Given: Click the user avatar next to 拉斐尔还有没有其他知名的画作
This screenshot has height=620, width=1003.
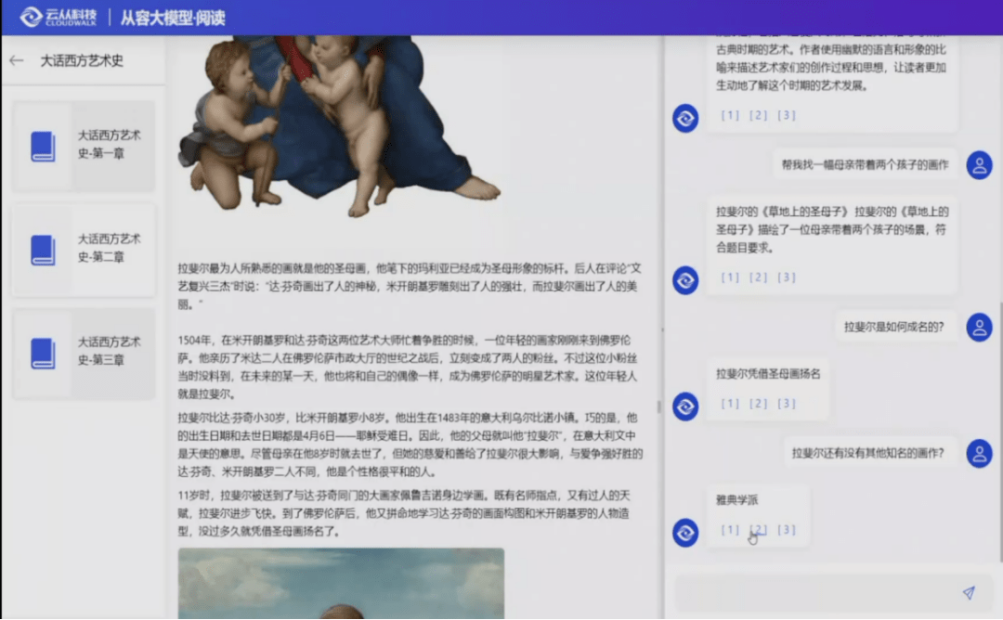Looking at the screenshot, I should (979, 455).
